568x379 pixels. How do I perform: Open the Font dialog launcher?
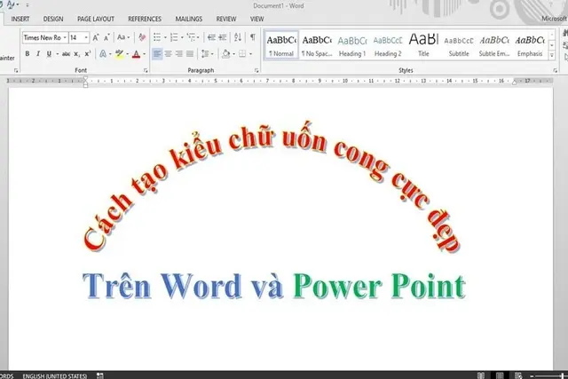146,71
